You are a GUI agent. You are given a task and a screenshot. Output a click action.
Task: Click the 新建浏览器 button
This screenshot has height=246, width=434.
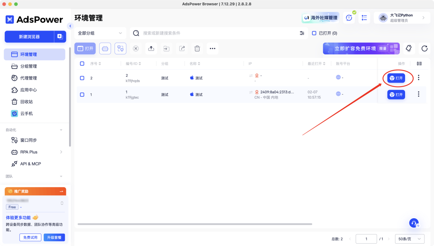(29, 37)
